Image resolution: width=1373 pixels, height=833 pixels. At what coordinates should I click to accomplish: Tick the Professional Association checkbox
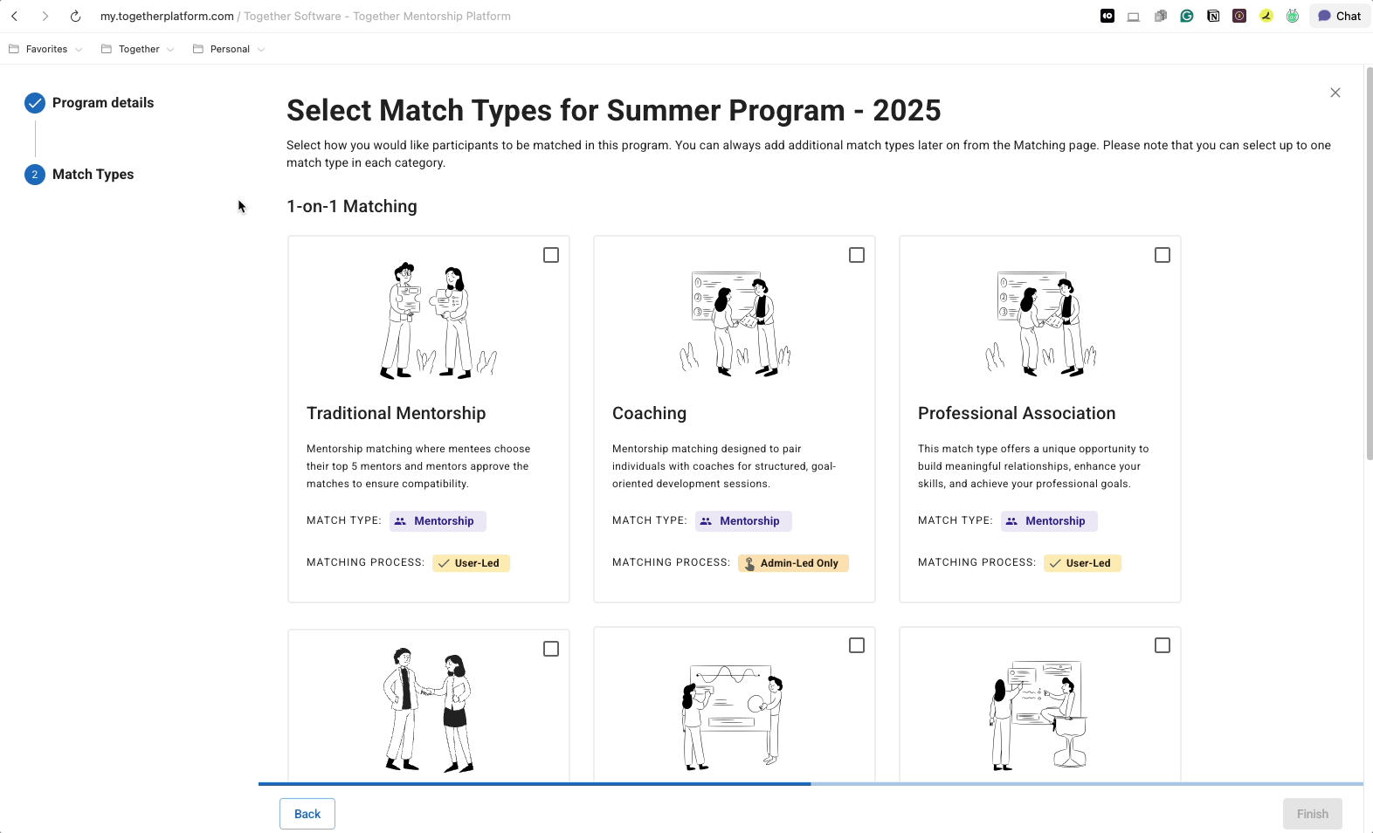[1163, 255]
